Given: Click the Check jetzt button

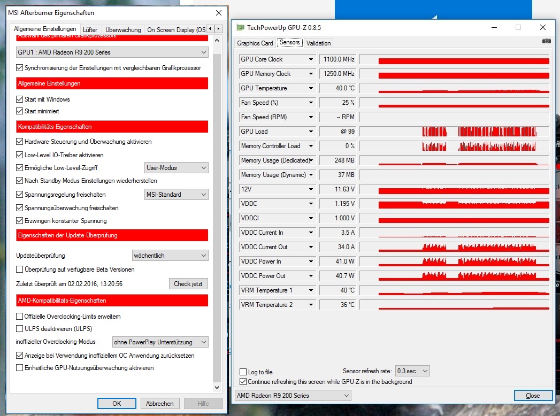Looking at the screenshot, I should pyautogui.click(x=188, y=284).
